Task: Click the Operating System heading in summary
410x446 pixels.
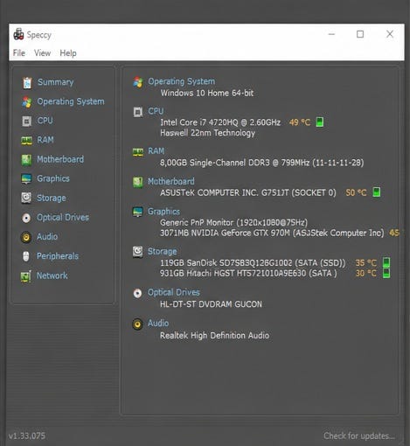Action: (181, 81)
